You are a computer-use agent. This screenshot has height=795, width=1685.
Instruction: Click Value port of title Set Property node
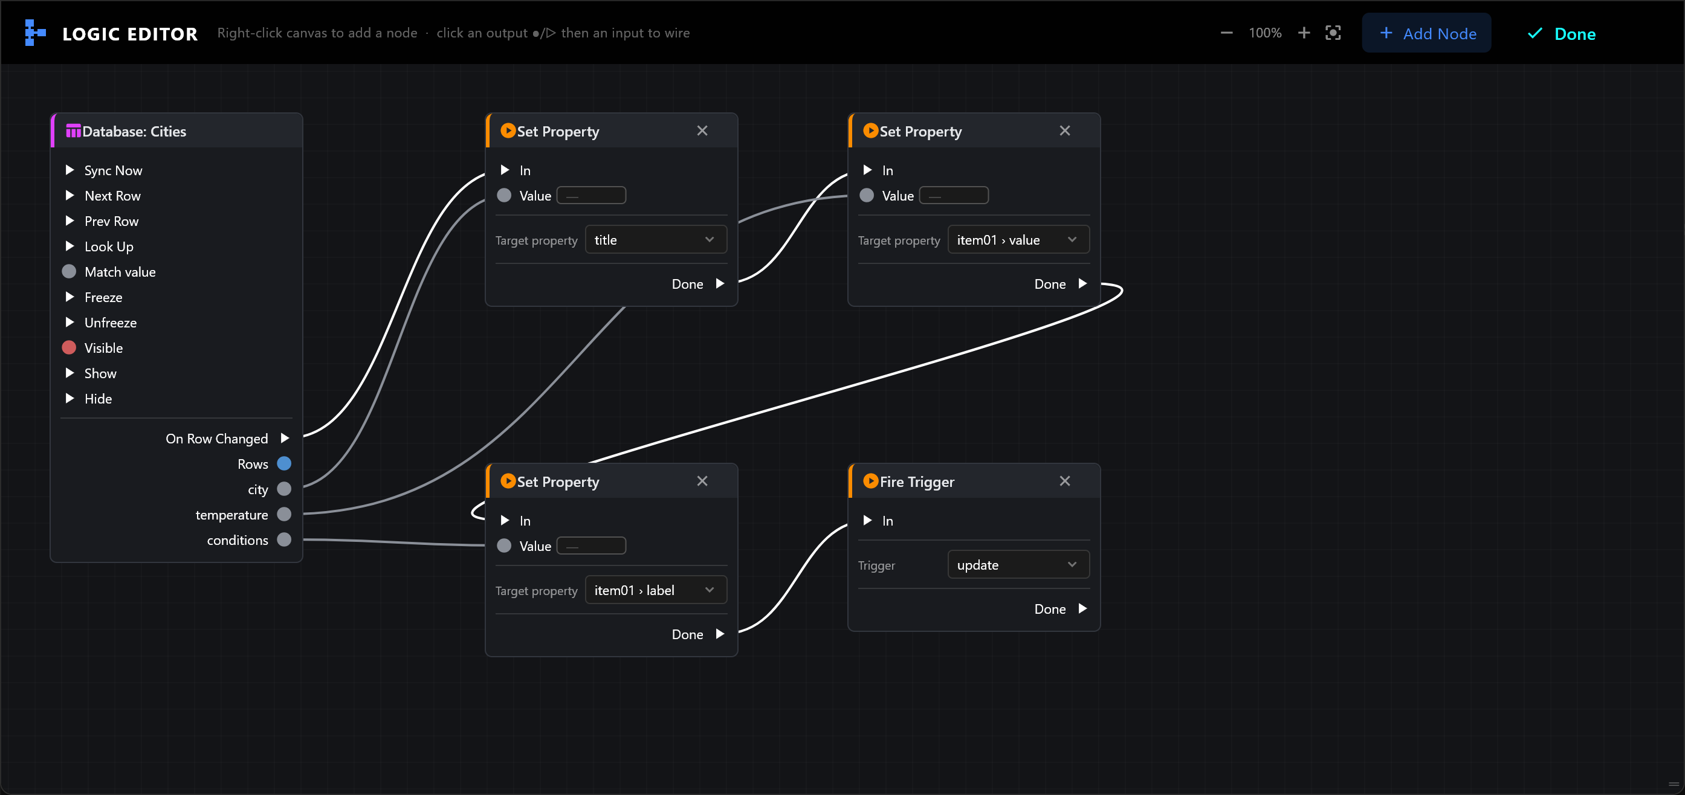pos(503,195)
